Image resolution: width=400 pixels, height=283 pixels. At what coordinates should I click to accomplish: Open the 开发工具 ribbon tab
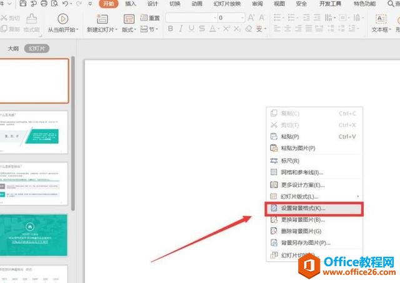pos(330,4)
